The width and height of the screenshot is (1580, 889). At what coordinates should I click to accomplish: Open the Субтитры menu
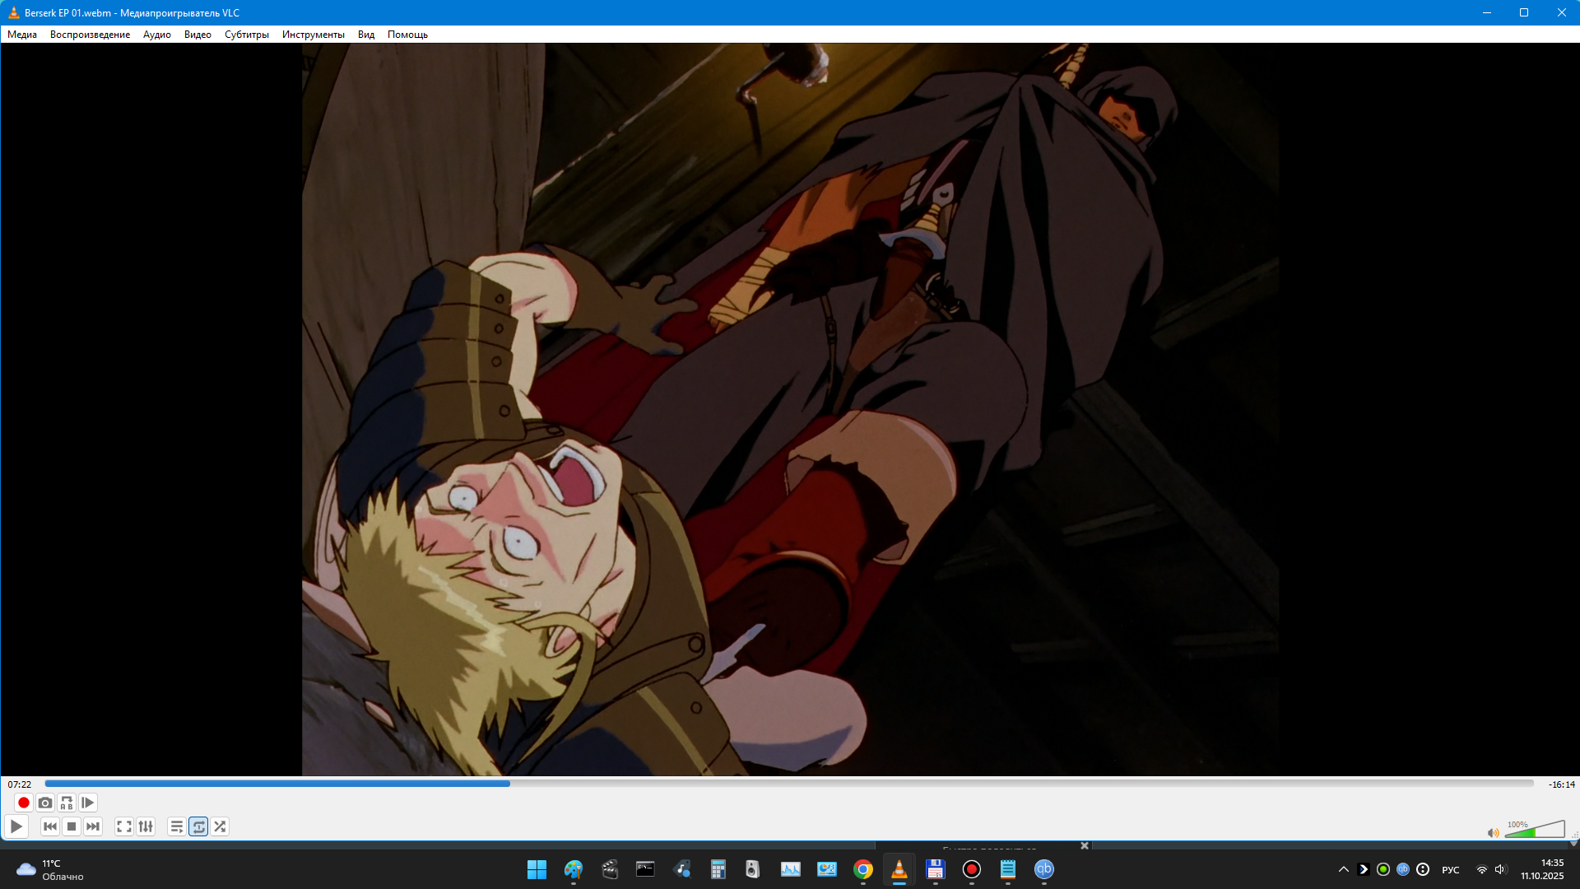246,35
